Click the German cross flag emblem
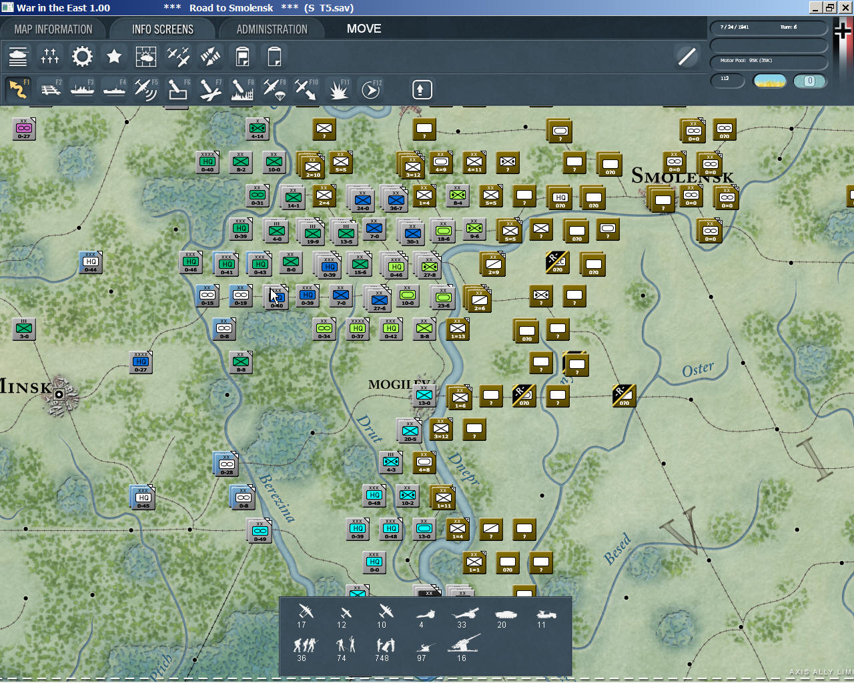This screenshot has width=854, height=683. pos(843,32)
